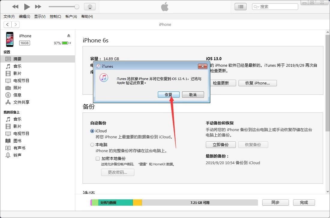Click the 铃声 bell icon
Viewport: 330px width, 218px height.
point(8,155)
